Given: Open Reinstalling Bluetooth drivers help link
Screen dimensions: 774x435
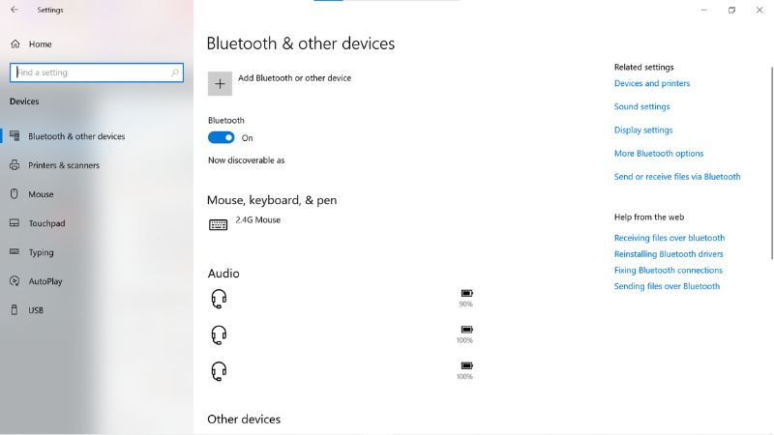Looking at the screenshot, I should (x=669, y=254).
